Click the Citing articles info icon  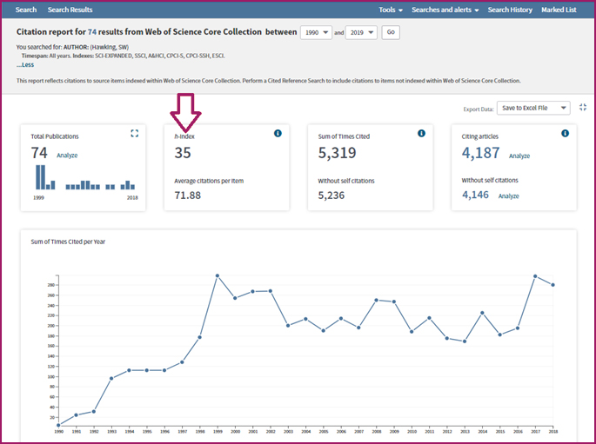(565, 134)
